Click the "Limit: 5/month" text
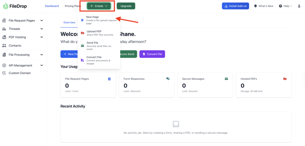Image resolution: width=305 pixels, height=146 pixels. click(190, 91)
